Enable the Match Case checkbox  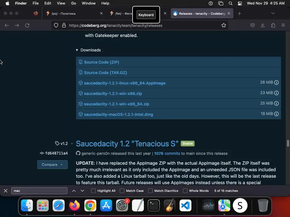coord(122,191)
